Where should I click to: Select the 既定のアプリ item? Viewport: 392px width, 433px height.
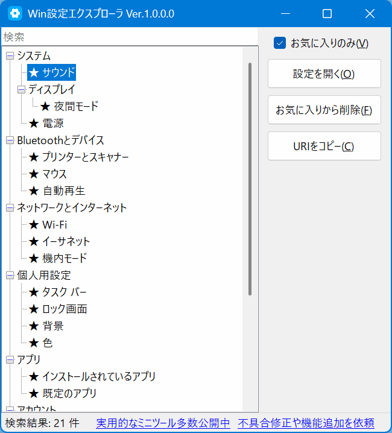click(x=63, y=394)
